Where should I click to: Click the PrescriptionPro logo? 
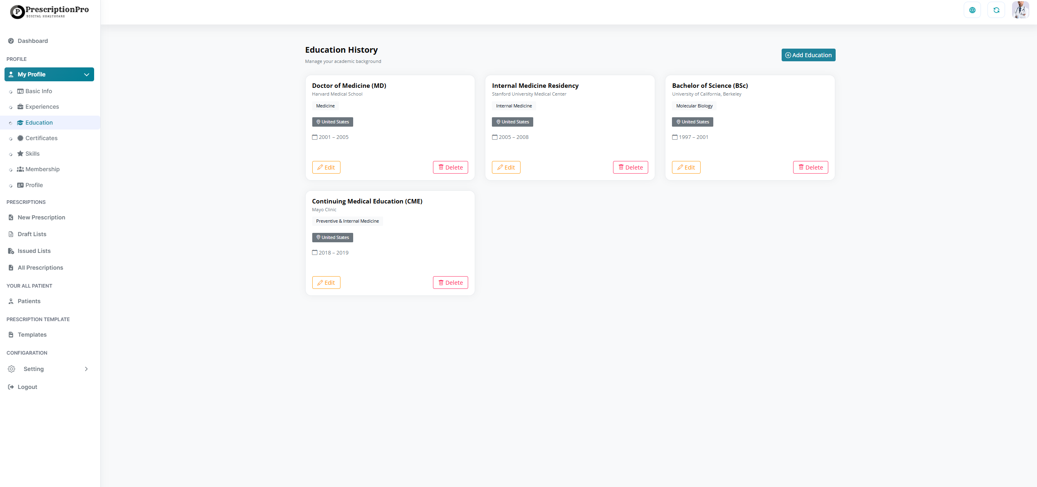coord(49,11)
